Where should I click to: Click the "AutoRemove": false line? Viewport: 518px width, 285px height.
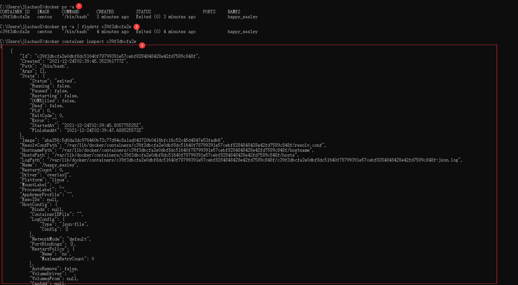tap(54, 269)
